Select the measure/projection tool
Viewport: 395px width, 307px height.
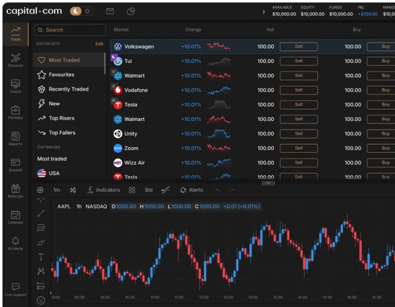point(41,286)
